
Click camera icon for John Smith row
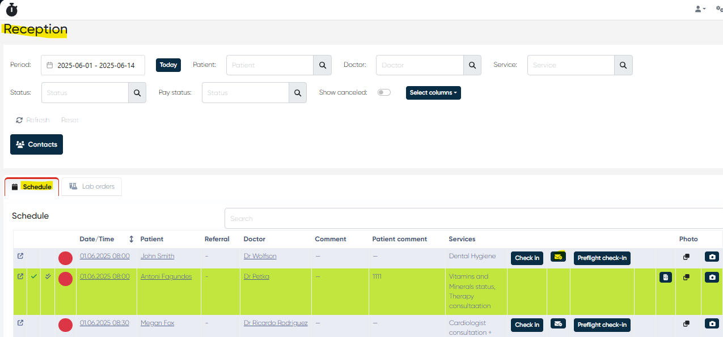pyautogui.click(x=712, y=257)
